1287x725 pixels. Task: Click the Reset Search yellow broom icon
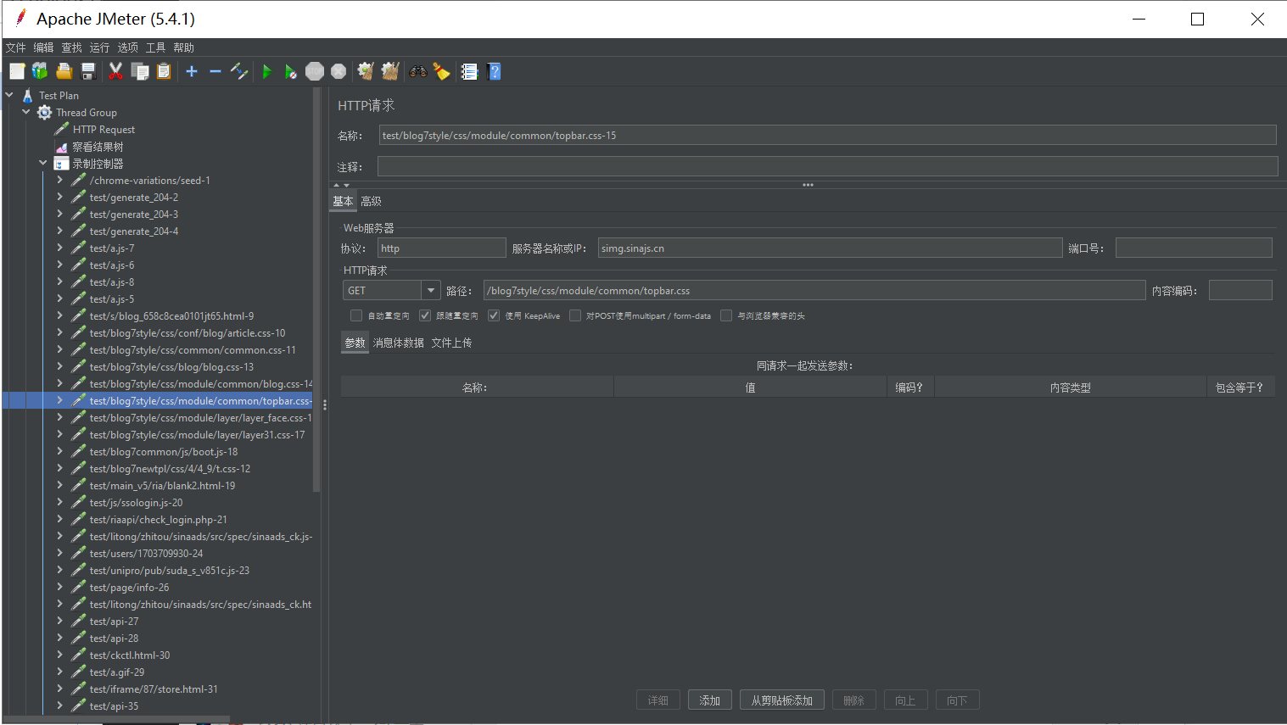click(441, 71)
